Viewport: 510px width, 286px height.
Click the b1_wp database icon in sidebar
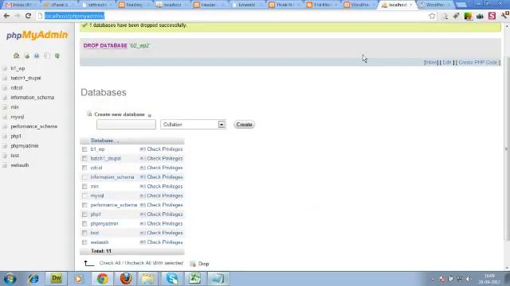pos(5,69)
